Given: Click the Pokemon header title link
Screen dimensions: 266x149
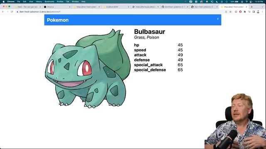Looking at the screenshot, I should coord(58,20).
